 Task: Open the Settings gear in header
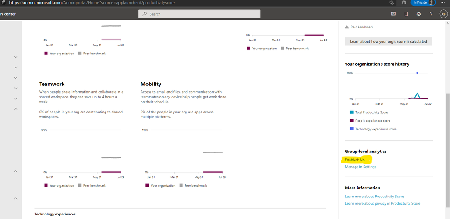(418, 14)
